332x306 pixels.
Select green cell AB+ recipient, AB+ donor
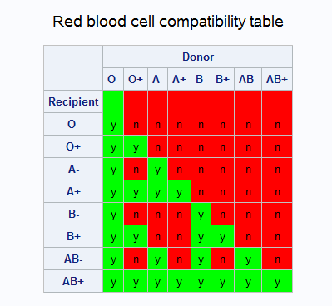(x=277, y=281)
